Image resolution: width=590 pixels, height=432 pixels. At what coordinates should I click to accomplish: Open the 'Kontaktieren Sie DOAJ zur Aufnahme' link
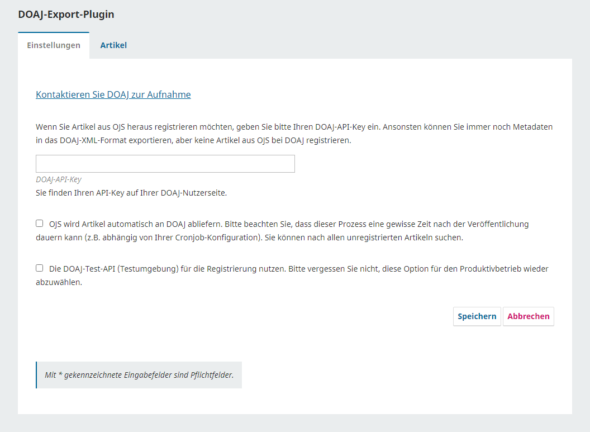pyautogui.click(x=113, y=94)
